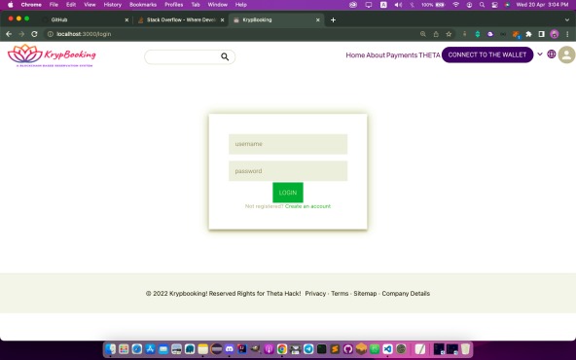
Task: Open Spotlight search in the menu bar
Action: [x=482, y=5]
